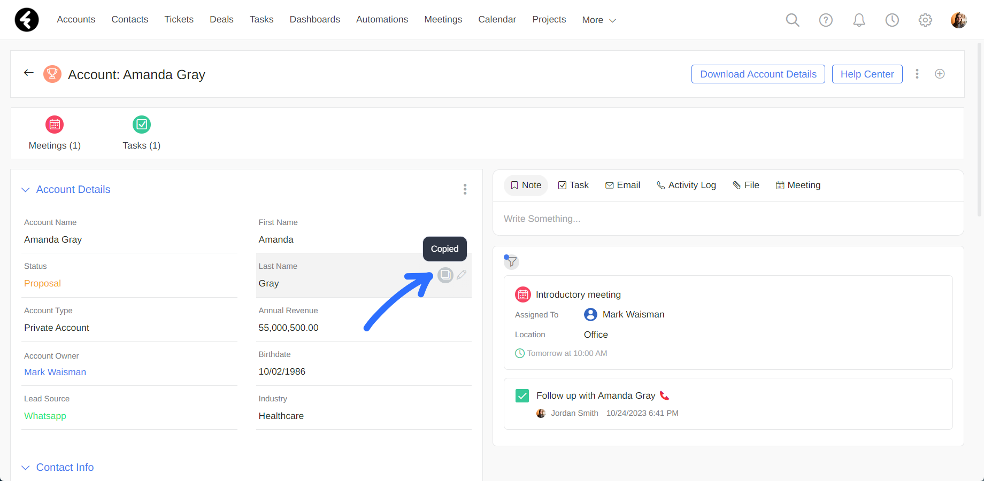Click the Annual Revenue value 55,000,500.00
Viewport: 984px width, 481px height.
click(x=288, y=328)
